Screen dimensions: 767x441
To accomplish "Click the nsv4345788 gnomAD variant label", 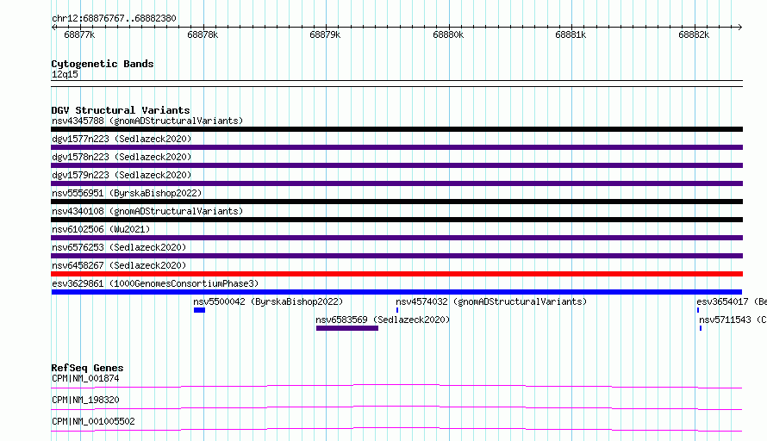I will click(147, 121).
